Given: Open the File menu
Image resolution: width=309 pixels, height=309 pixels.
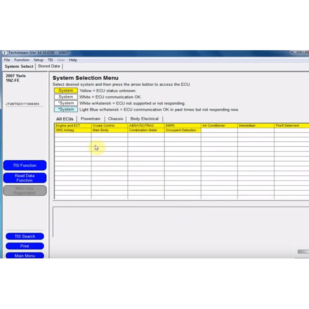Looking at the screenshot, I should coord(7,60).
